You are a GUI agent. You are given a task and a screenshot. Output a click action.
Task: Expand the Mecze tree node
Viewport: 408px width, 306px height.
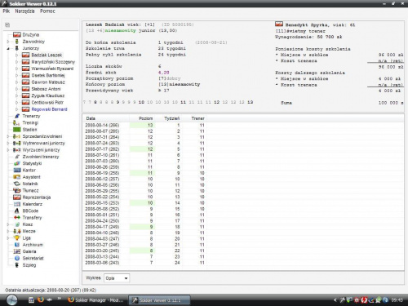[x=8, y=231]
